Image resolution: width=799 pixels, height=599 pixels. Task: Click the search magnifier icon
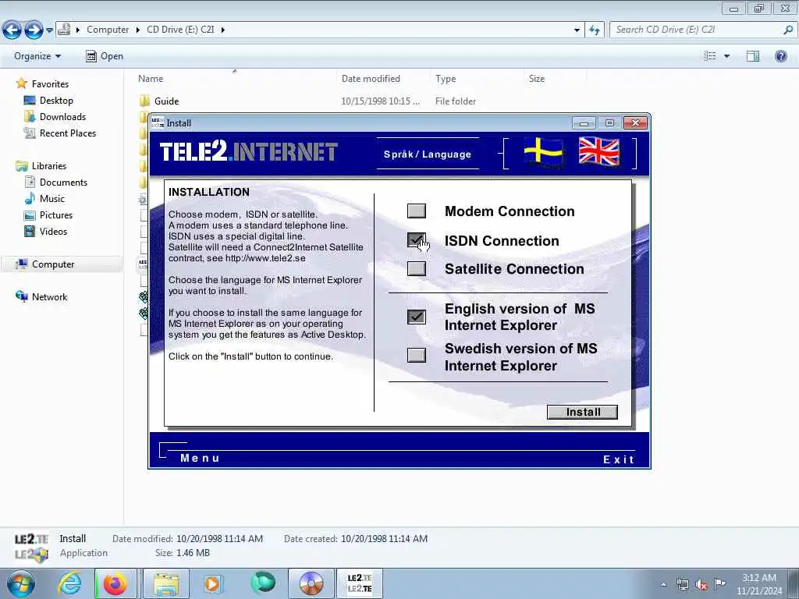[788, 30]
